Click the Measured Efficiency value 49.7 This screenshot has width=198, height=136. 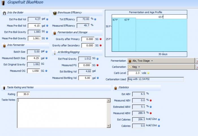tap(83, 26)
